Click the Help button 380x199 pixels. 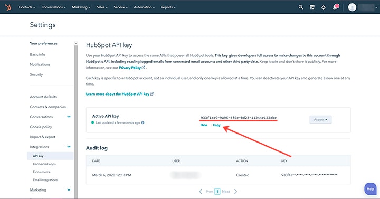(x=370, y=189)
